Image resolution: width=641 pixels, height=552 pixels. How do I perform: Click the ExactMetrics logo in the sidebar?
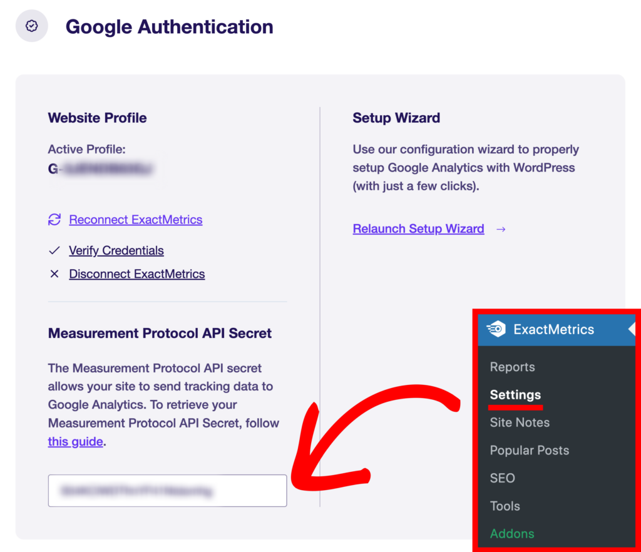click(x=496, y=329)
